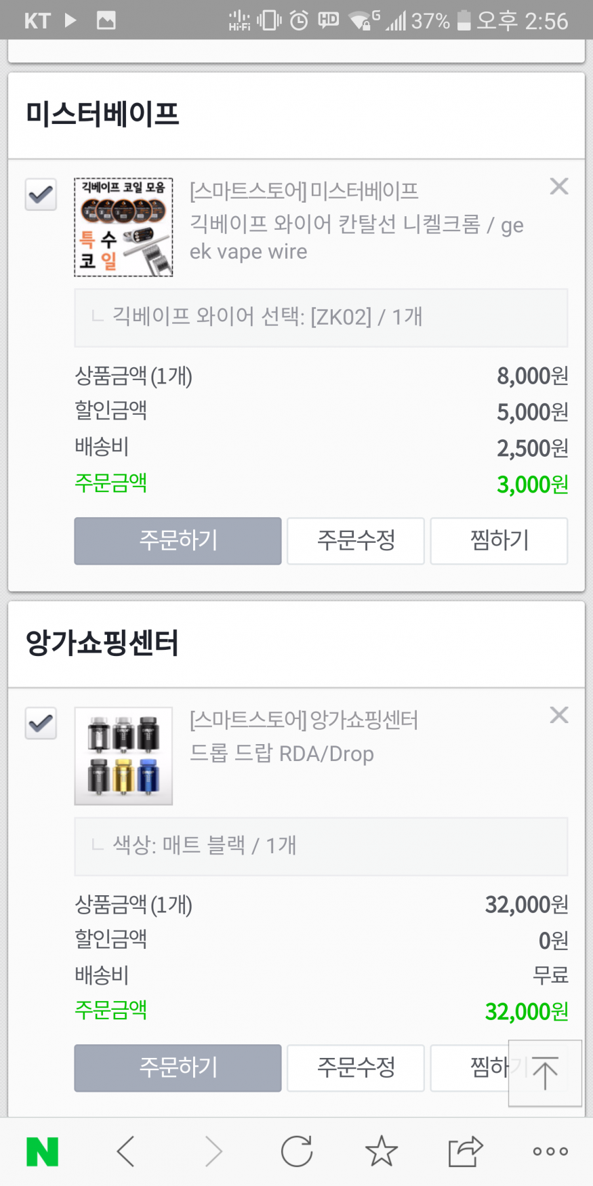Tap the browser forward arrow
The image size is (593, 1186).
(213, 1151)
